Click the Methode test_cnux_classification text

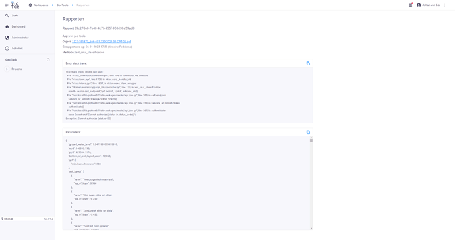[83, 53]
